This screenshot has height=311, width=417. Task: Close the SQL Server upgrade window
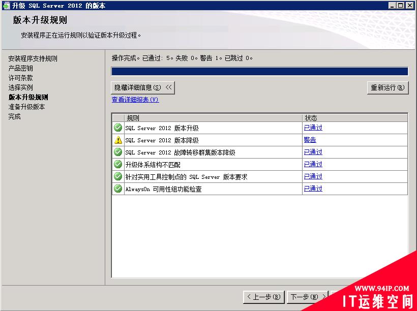[409, 5]
